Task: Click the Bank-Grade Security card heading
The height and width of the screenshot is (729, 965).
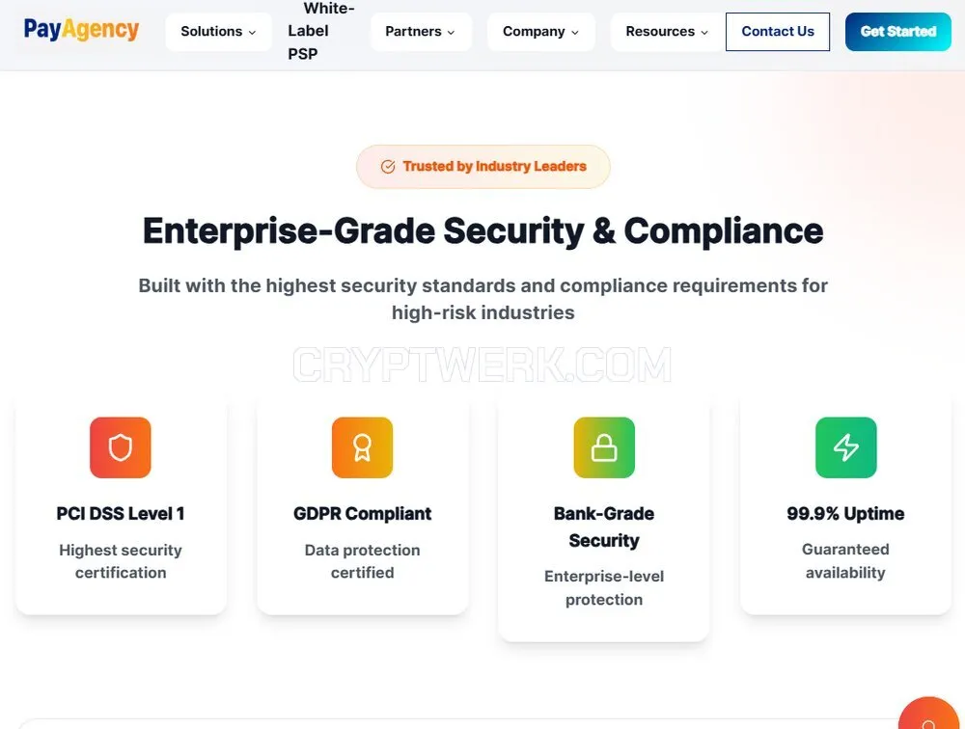Action: click(604, 527)
